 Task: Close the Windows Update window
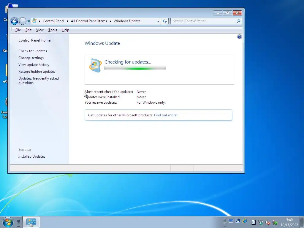pos(237,13)
